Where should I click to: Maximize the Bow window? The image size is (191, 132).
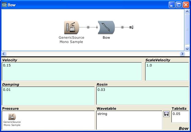(x=179, y=5)
